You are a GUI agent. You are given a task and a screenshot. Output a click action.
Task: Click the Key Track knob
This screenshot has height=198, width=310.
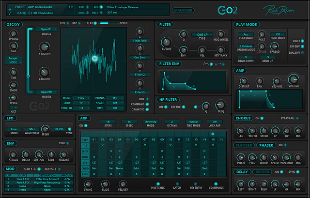point(220,50)
